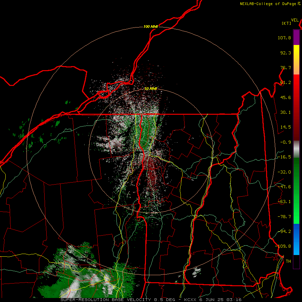Click the TH threshold label in legend

tap(288, 261)
